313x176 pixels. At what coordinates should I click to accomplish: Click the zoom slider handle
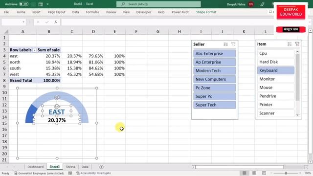286,173
